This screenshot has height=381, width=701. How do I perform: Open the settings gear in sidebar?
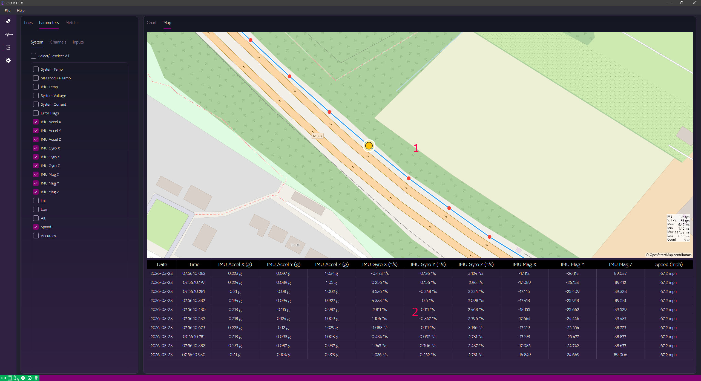(x=8, y=60)
